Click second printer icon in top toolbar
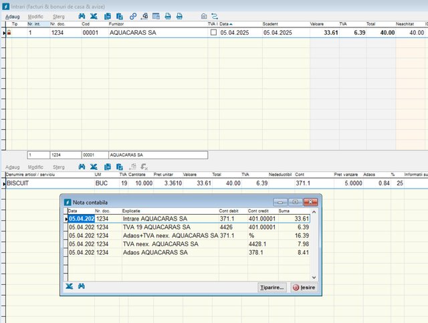The height and width of the screenshot is (323, 428). (179, 16)
